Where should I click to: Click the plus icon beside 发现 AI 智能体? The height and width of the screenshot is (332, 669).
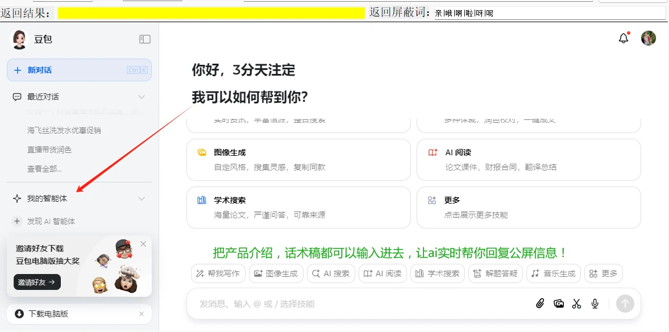(17, 221)
